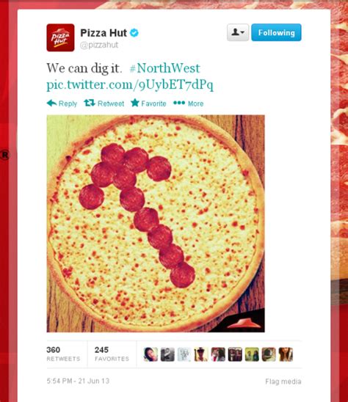Screen dimensions: 348x402
Task: View the 245 favorites list
Action: tap(112, 354)
